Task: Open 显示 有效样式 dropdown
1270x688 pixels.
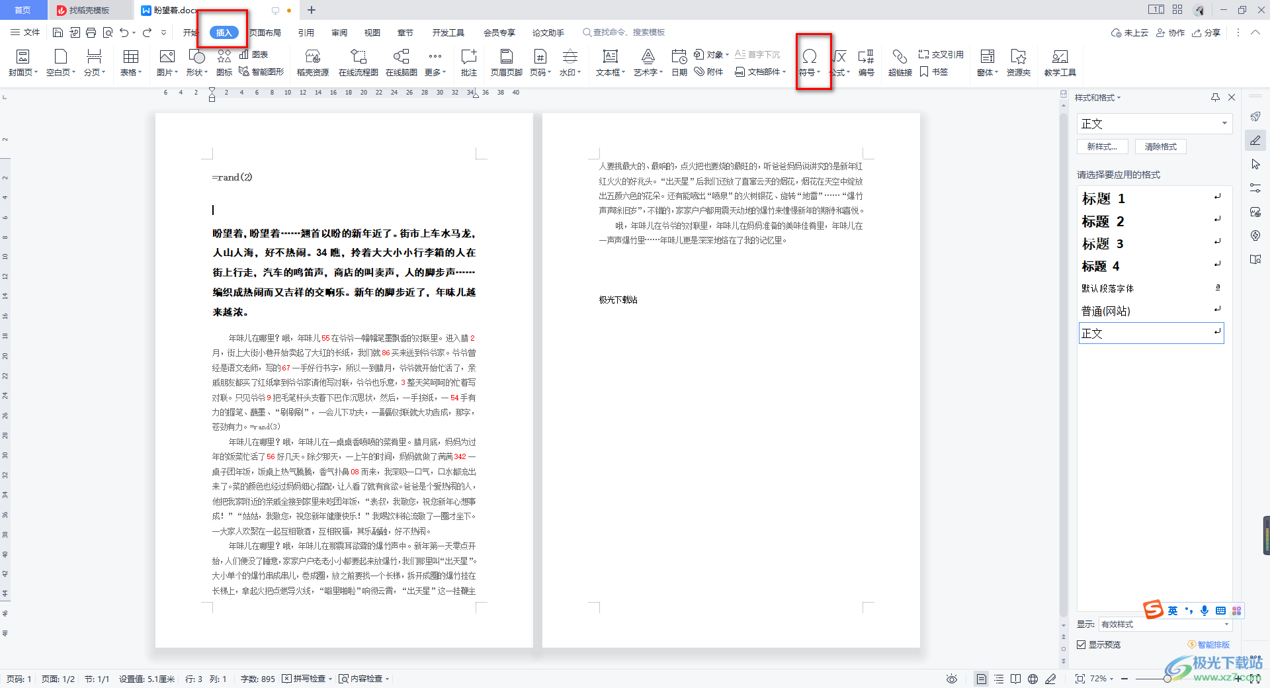Action: pyautogui.click(x=1165, y=624)
